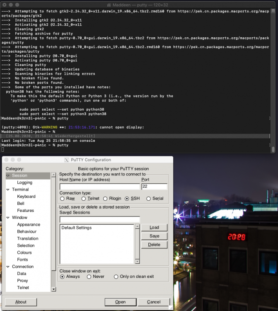Open the Window category
Image resolution: width=278 pixels, height=311 pixels.
point(19,217)
